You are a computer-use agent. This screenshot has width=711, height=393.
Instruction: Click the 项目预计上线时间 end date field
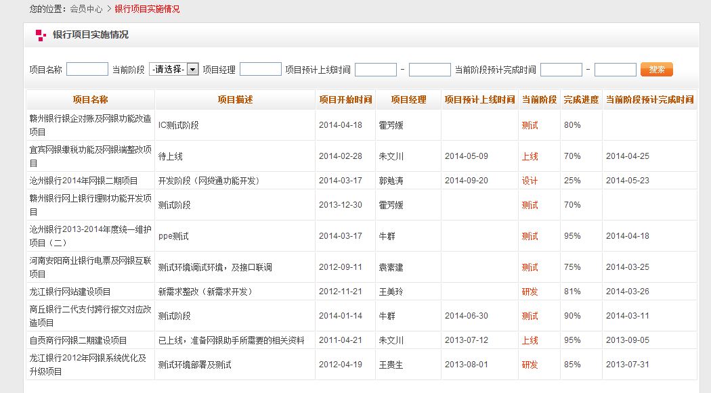[430, 70]
